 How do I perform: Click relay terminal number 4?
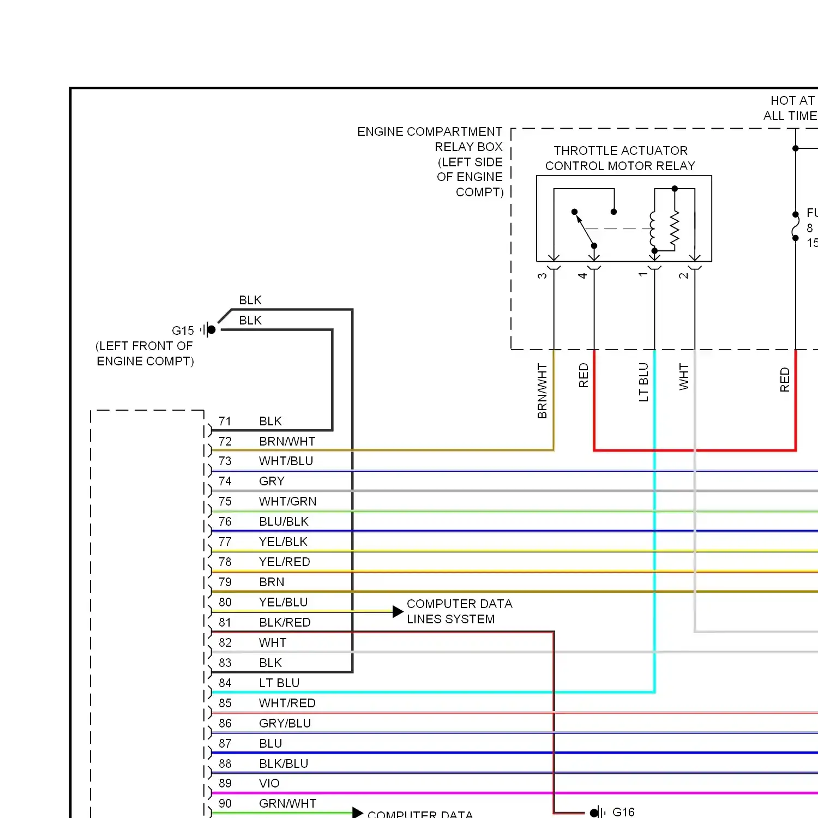(x=582, y=275)
